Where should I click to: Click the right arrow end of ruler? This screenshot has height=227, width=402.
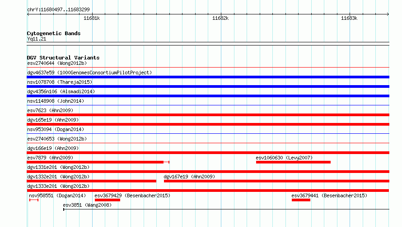pyautogui.click(x=388, y=14)
